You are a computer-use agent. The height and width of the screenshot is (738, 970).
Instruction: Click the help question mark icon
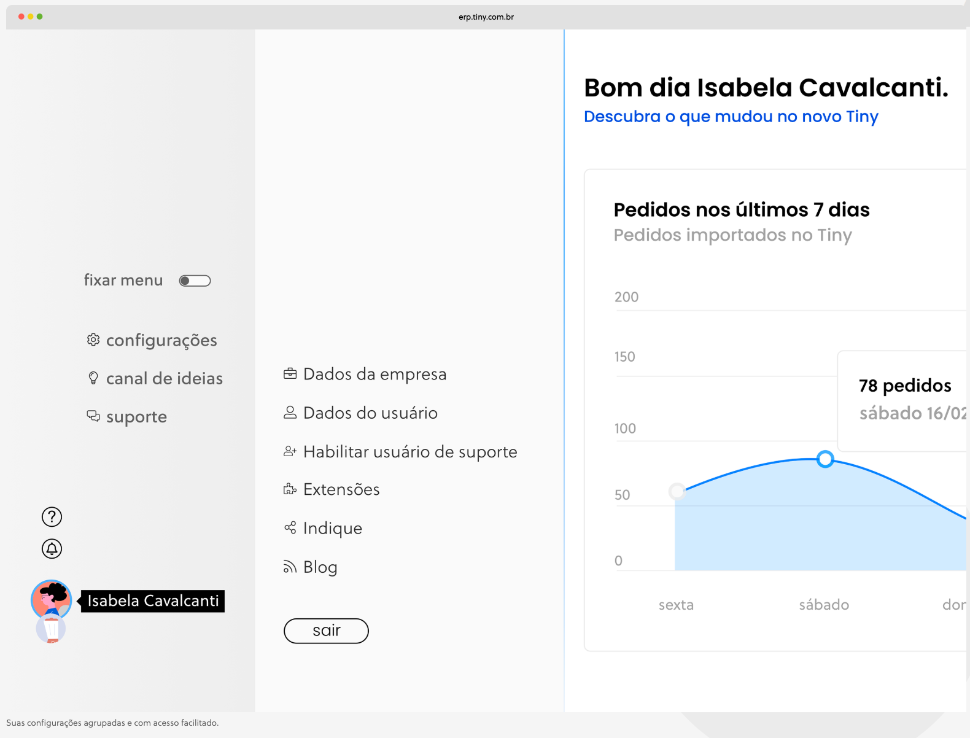52,517
